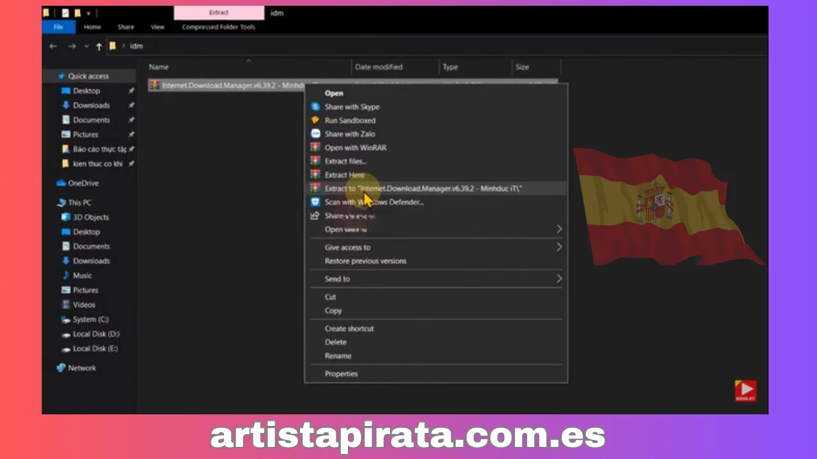
Task: Select the pink Extract tab
Action: (219, 13)
